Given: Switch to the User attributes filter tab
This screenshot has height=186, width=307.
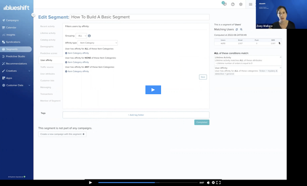Looking at the screenshot, I should click(48, 74).
